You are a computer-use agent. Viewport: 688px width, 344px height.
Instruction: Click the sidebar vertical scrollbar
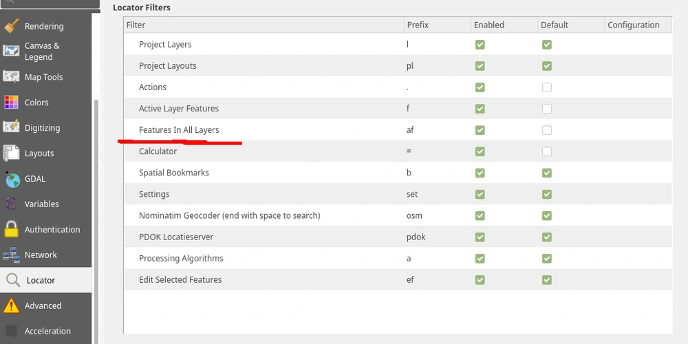click(x=96, y=222)
